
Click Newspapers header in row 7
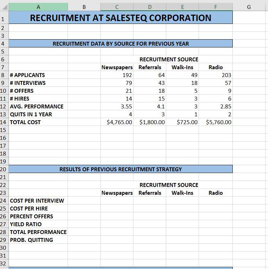(x=117, y=67)
